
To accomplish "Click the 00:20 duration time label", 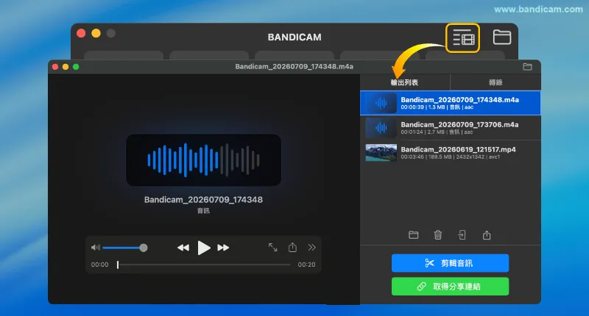I will tap(306, 265).
